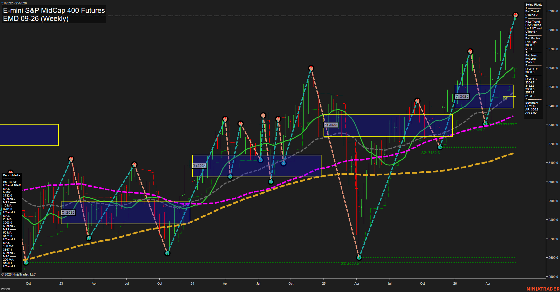560x292 pixels.
Task: Click the first swing low pivot near 2575 at Oct 2022
Action: click(x=26, y=262)
